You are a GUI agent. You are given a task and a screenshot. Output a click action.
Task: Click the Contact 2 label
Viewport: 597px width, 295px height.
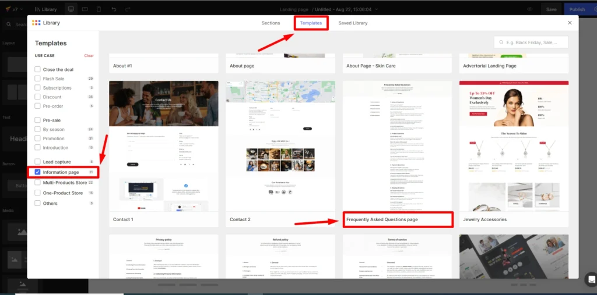tap(240, 220)
